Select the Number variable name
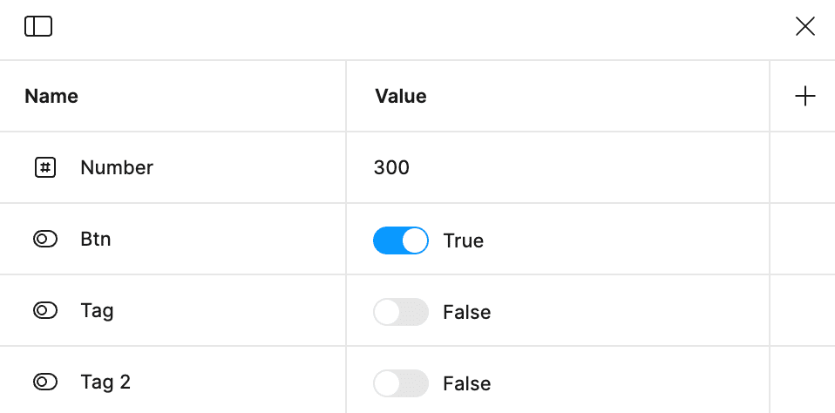This screenshot has height=413, width=835. pos(117,167)
